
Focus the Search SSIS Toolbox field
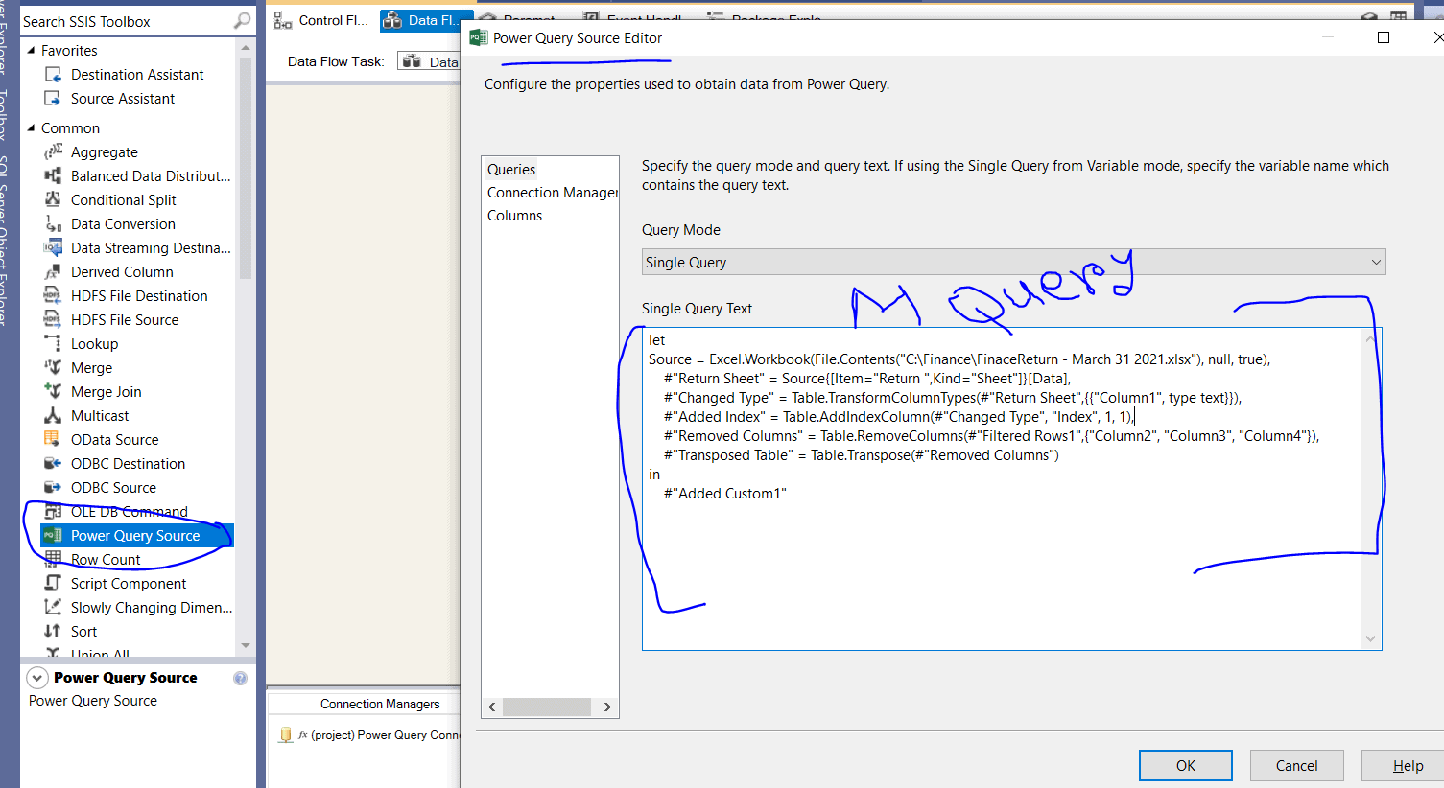point(127,21)
